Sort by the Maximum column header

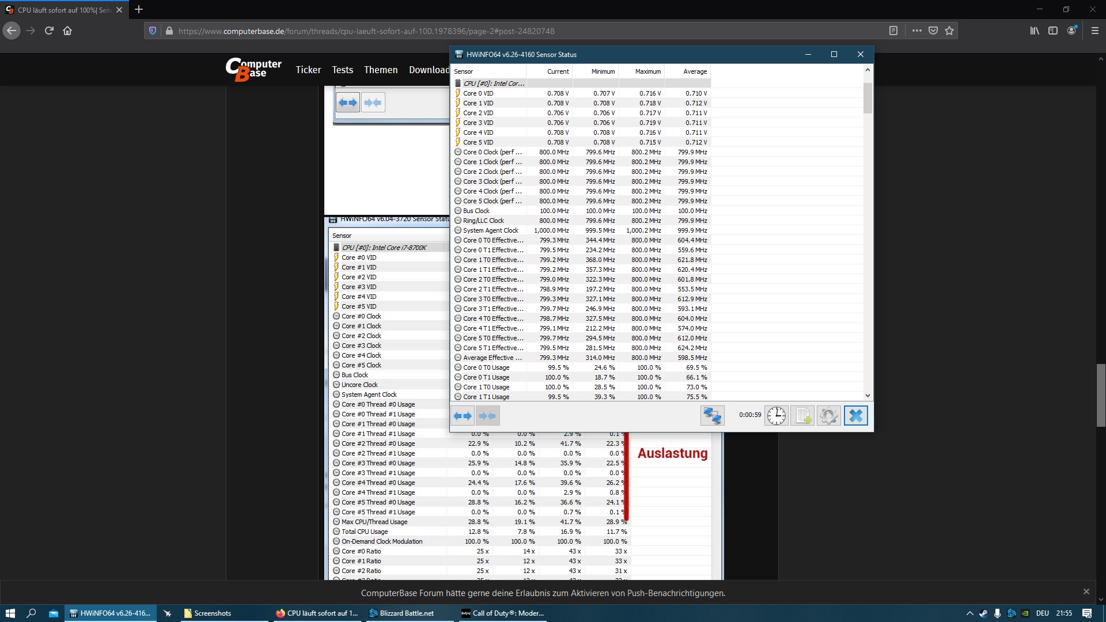647,71
